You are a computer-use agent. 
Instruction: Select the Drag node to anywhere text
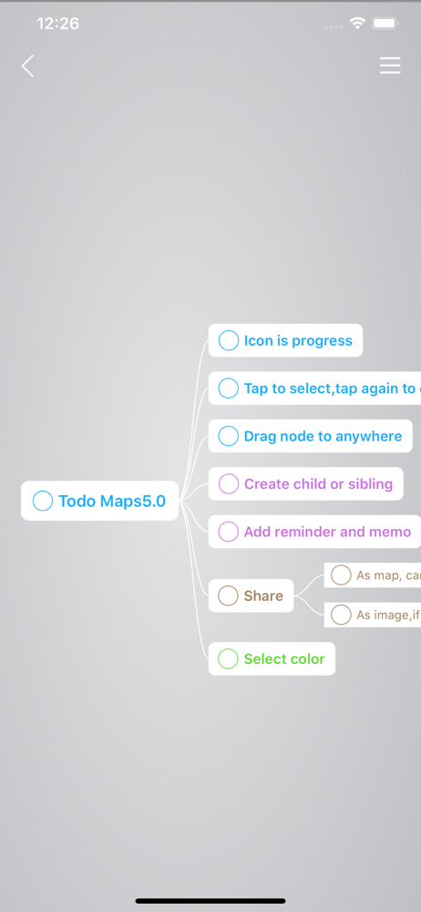point(323,436)
